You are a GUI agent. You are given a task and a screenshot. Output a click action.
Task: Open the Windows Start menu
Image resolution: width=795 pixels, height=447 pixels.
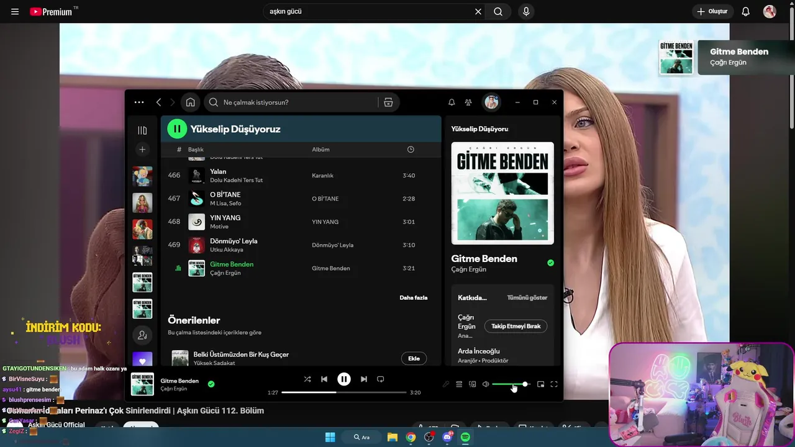coord(330,437)
